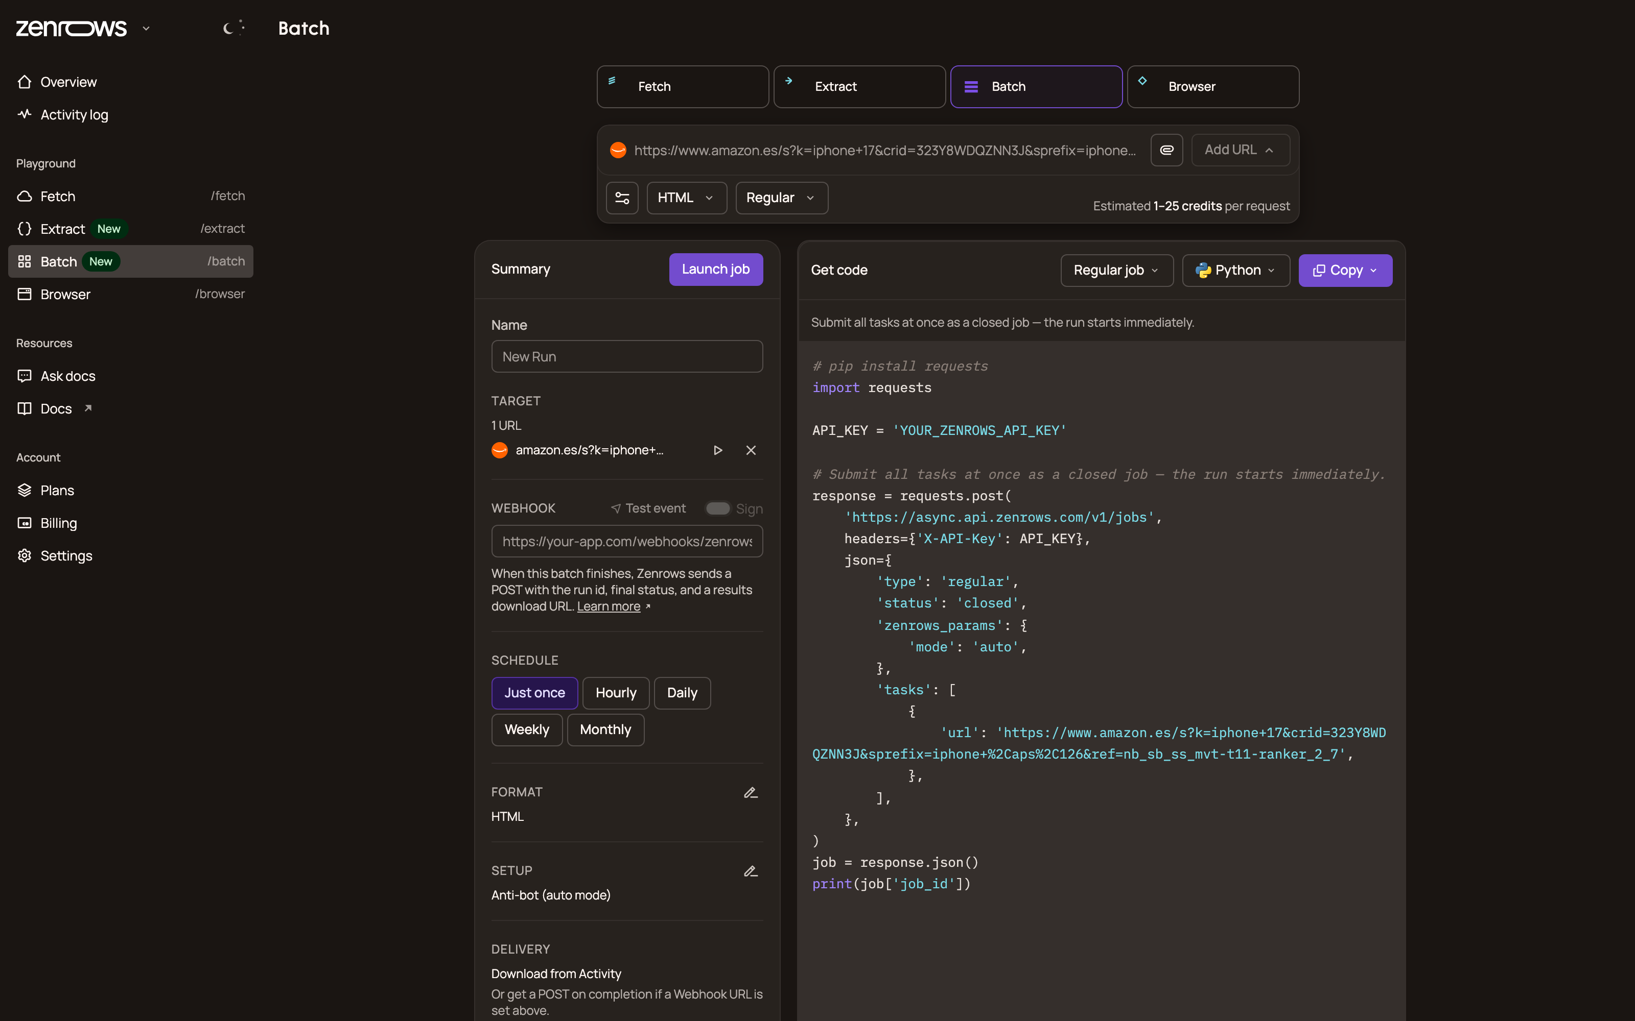Open the Python language dropdown
Screen dimensions: 1635x1021
click(x=1236, y=270)
